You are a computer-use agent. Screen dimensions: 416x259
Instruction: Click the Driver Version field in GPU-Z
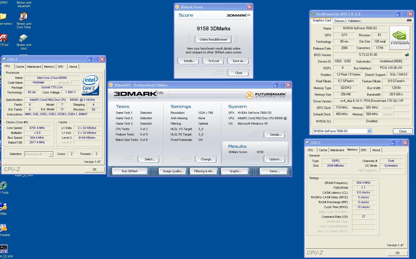point(372,101)
